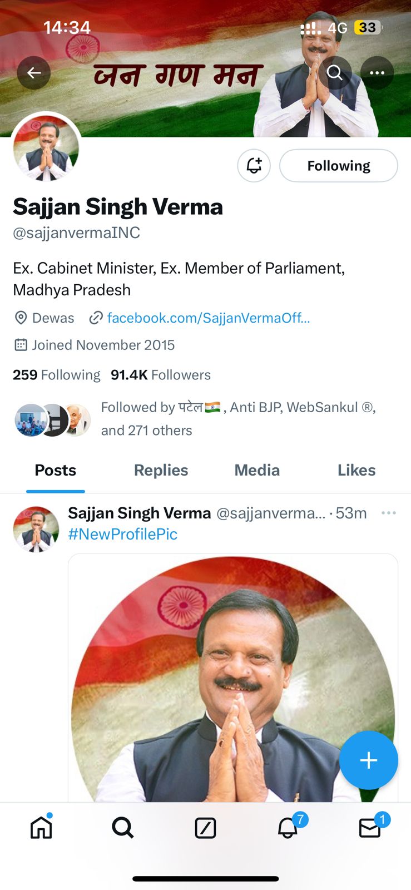This screenshot has width=411, height=890.
Task: Open the Search icon in bottom bar
Action: click(123, 828)
